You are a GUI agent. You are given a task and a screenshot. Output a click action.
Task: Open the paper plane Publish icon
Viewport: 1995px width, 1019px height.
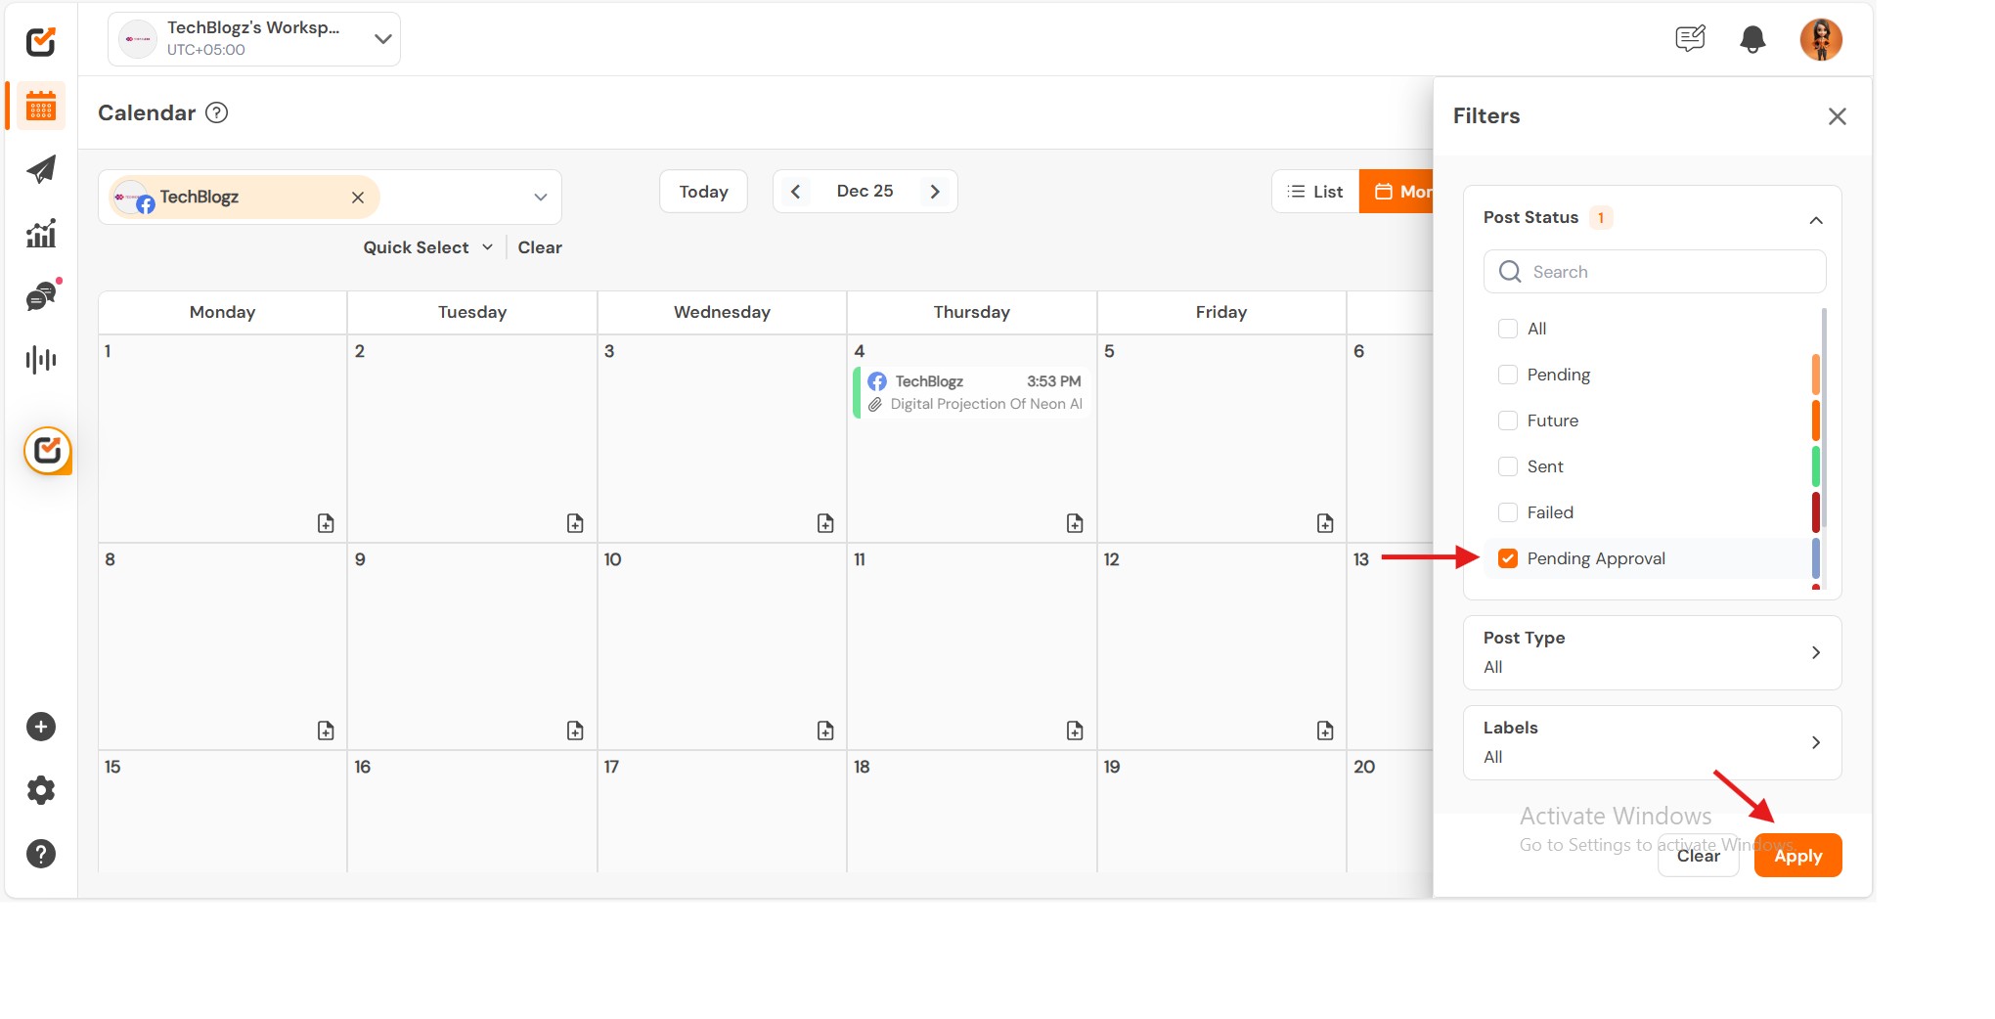[x=41, y=169]
